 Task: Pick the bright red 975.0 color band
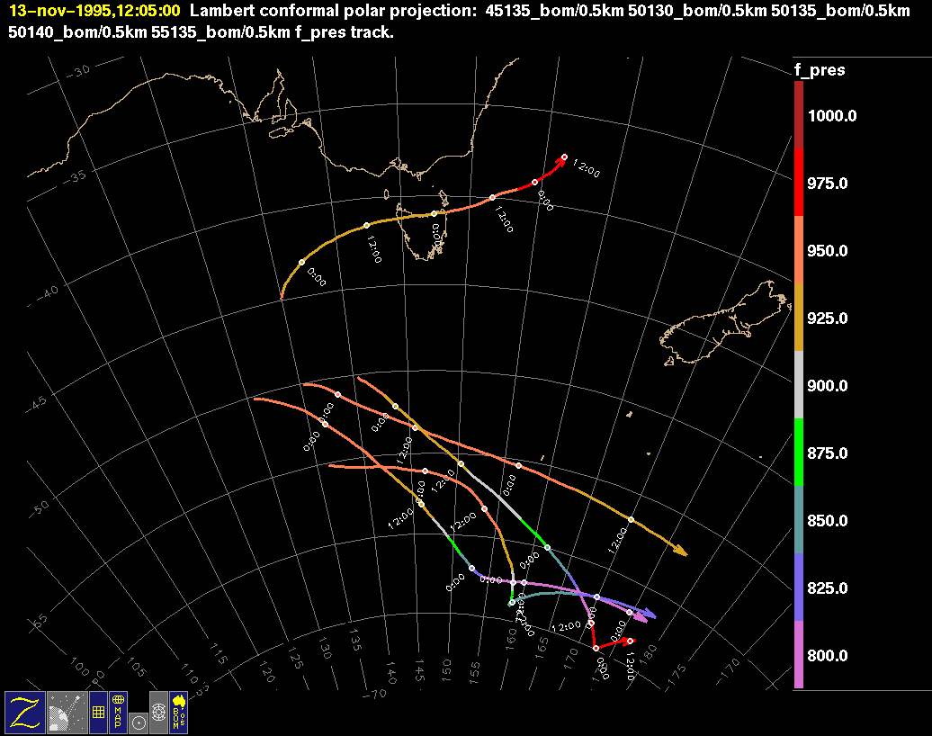click(x=799, y=182)
